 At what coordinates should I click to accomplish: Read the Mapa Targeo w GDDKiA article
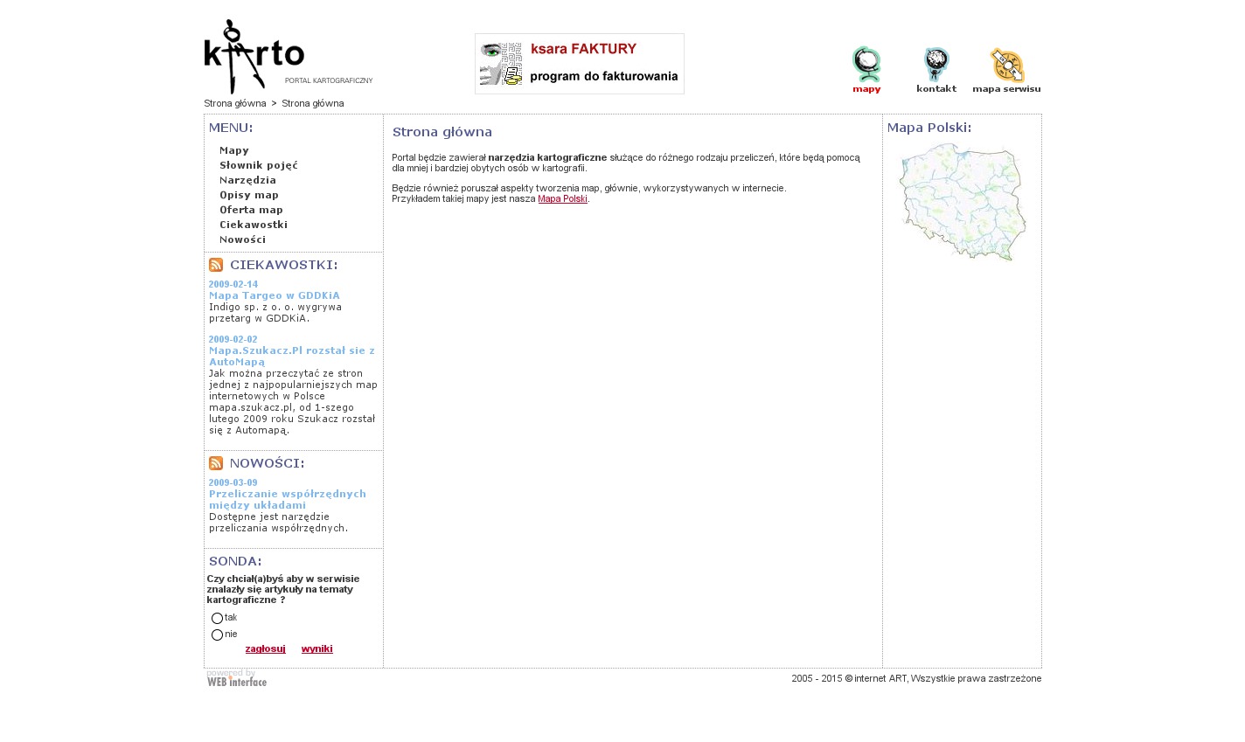tap(274, 295)
